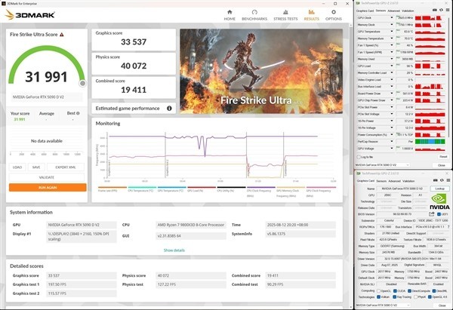Click the Show details link
Image resolution: width=453 pixels, height=310 pixels.
174,250
